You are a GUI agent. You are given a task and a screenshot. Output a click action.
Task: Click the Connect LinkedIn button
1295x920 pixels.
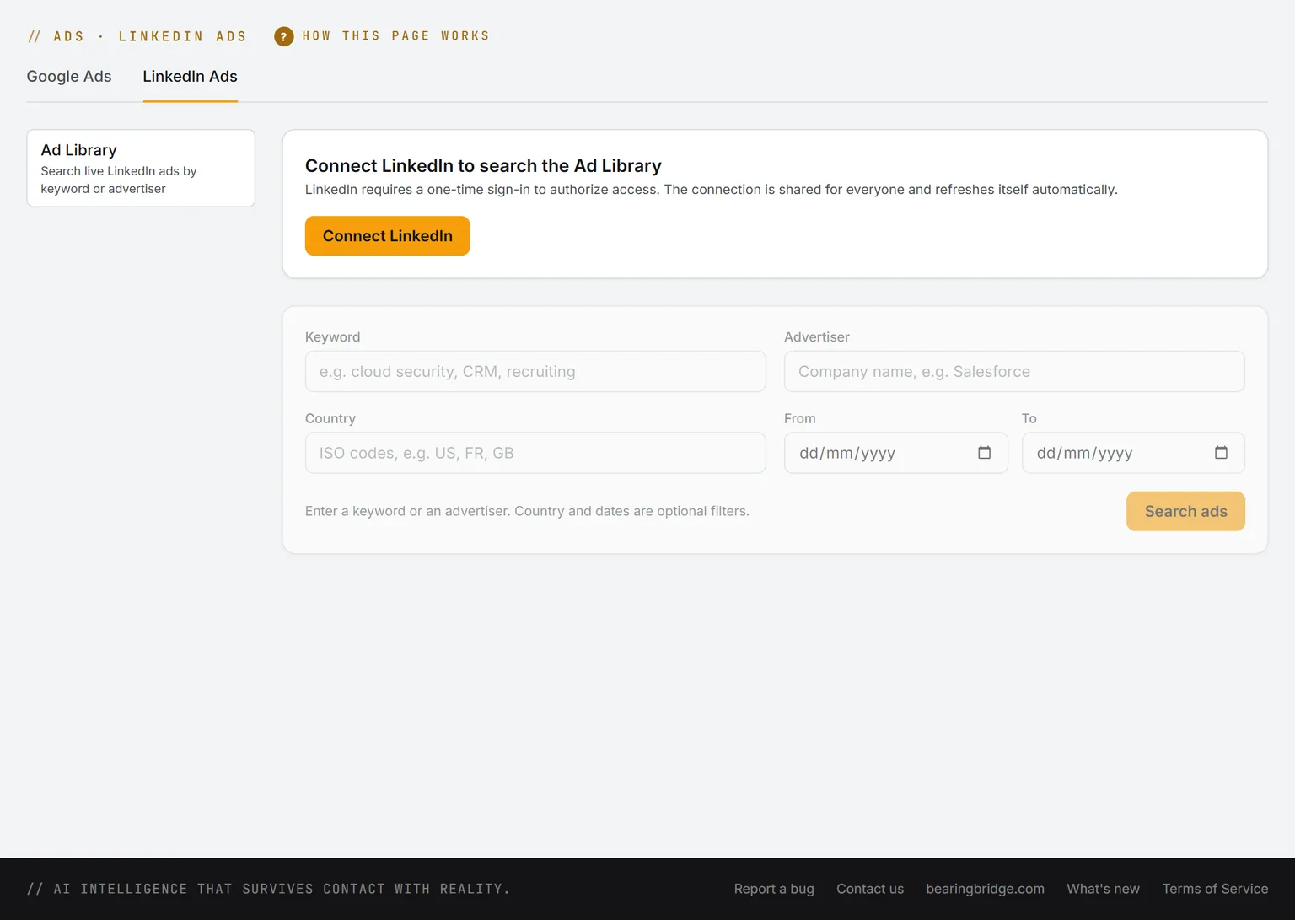388,236
